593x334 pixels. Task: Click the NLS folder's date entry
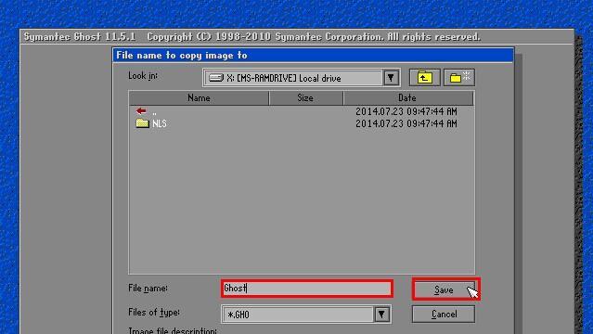[x=406, y=123]
